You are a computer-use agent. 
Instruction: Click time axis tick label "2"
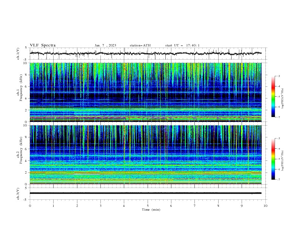pyautogui.click(x=77, y=206)
